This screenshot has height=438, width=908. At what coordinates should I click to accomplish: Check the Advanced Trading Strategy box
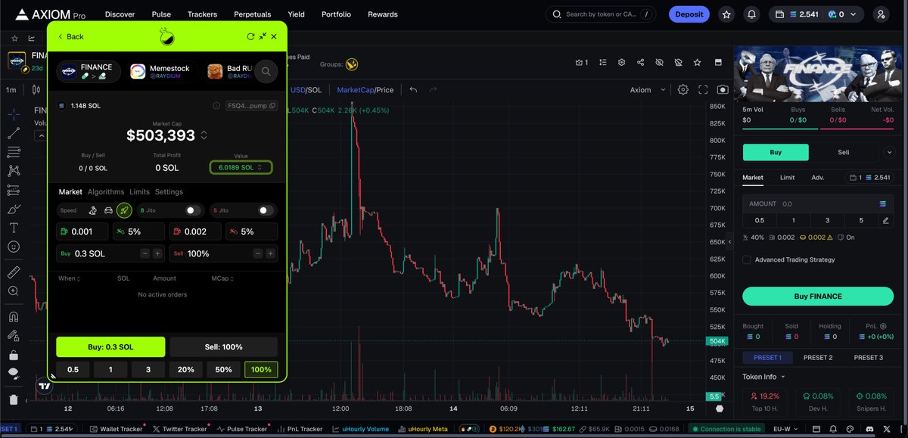pos(747,259)
